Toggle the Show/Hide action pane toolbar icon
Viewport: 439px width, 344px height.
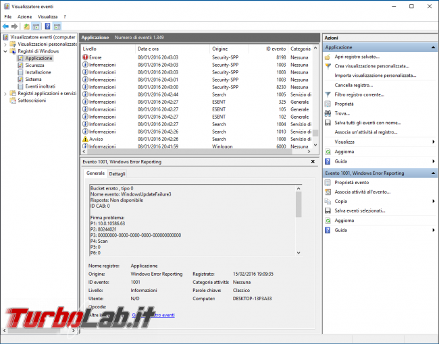click(x=57, y=26)
